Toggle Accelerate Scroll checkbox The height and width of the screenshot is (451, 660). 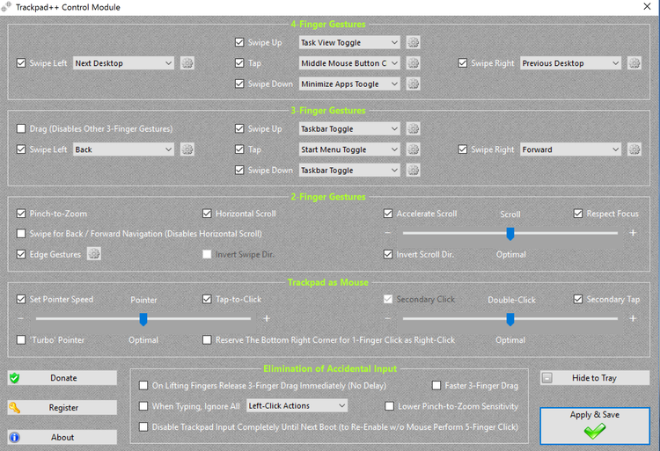pos(388,214)
